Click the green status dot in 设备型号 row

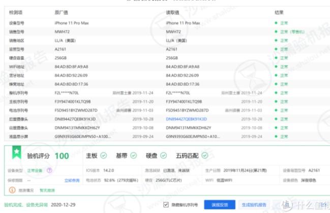[276, 23]
